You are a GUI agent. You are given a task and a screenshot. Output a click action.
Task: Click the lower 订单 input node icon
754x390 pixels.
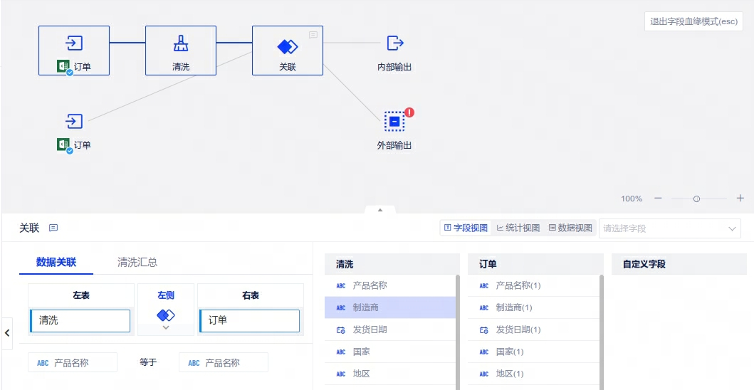point(74,121)
